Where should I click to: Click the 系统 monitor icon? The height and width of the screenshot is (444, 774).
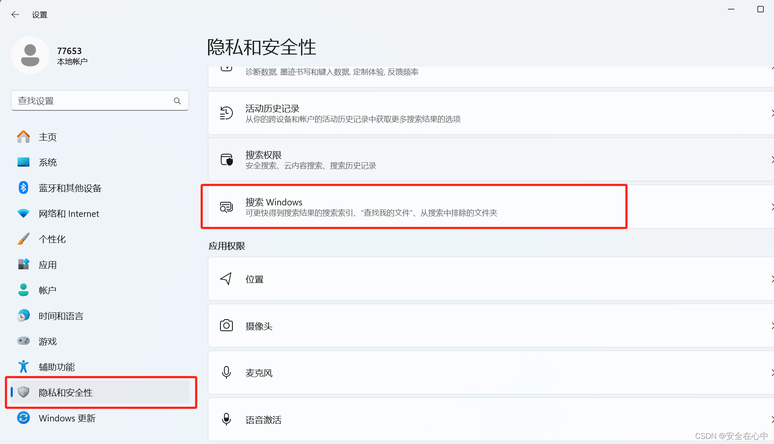tap(23, 162)
